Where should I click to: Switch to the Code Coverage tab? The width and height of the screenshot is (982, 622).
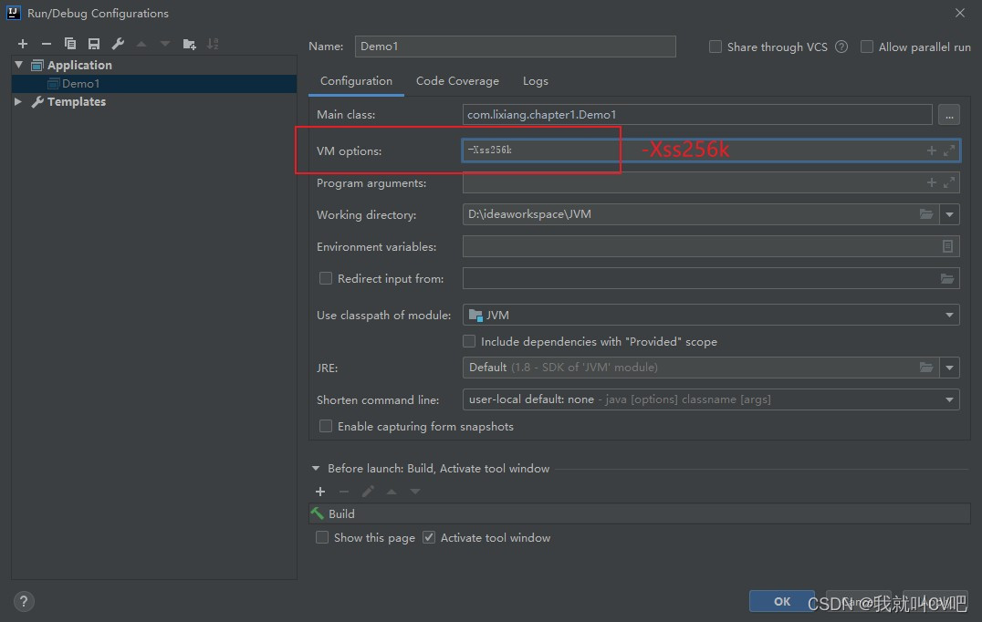458,81
